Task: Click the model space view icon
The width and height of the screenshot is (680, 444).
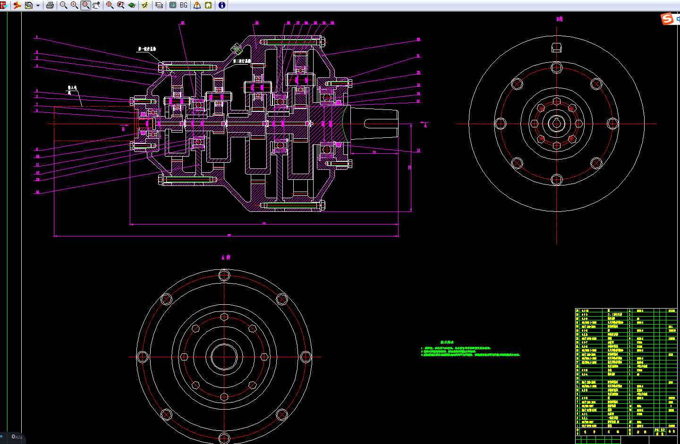Action: pyautogui.click(x=173, y=5)
